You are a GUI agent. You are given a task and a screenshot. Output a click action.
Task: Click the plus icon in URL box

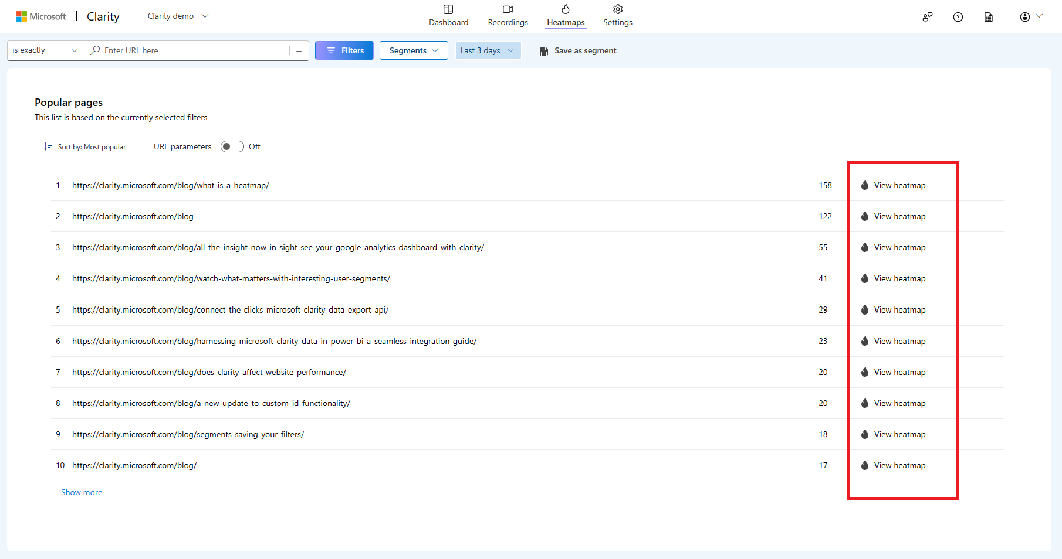299,51
